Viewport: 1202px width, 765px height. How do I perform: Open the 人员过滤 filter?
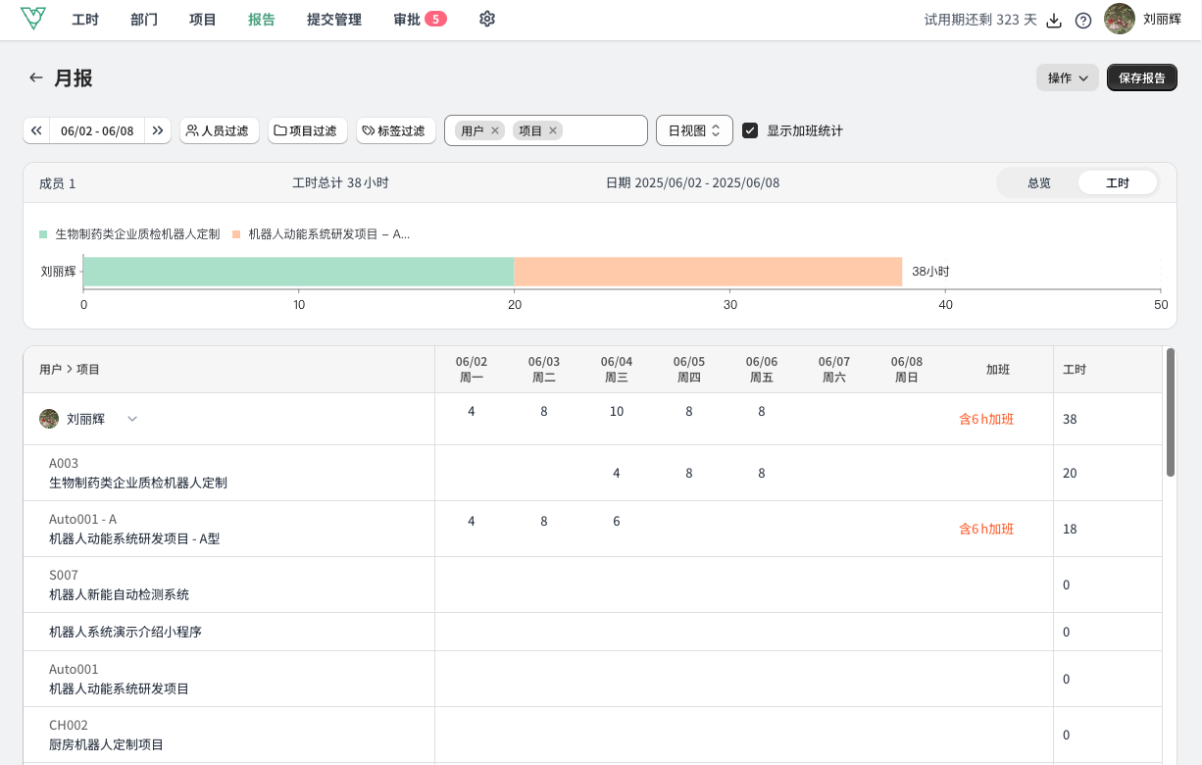click(220, 130)
